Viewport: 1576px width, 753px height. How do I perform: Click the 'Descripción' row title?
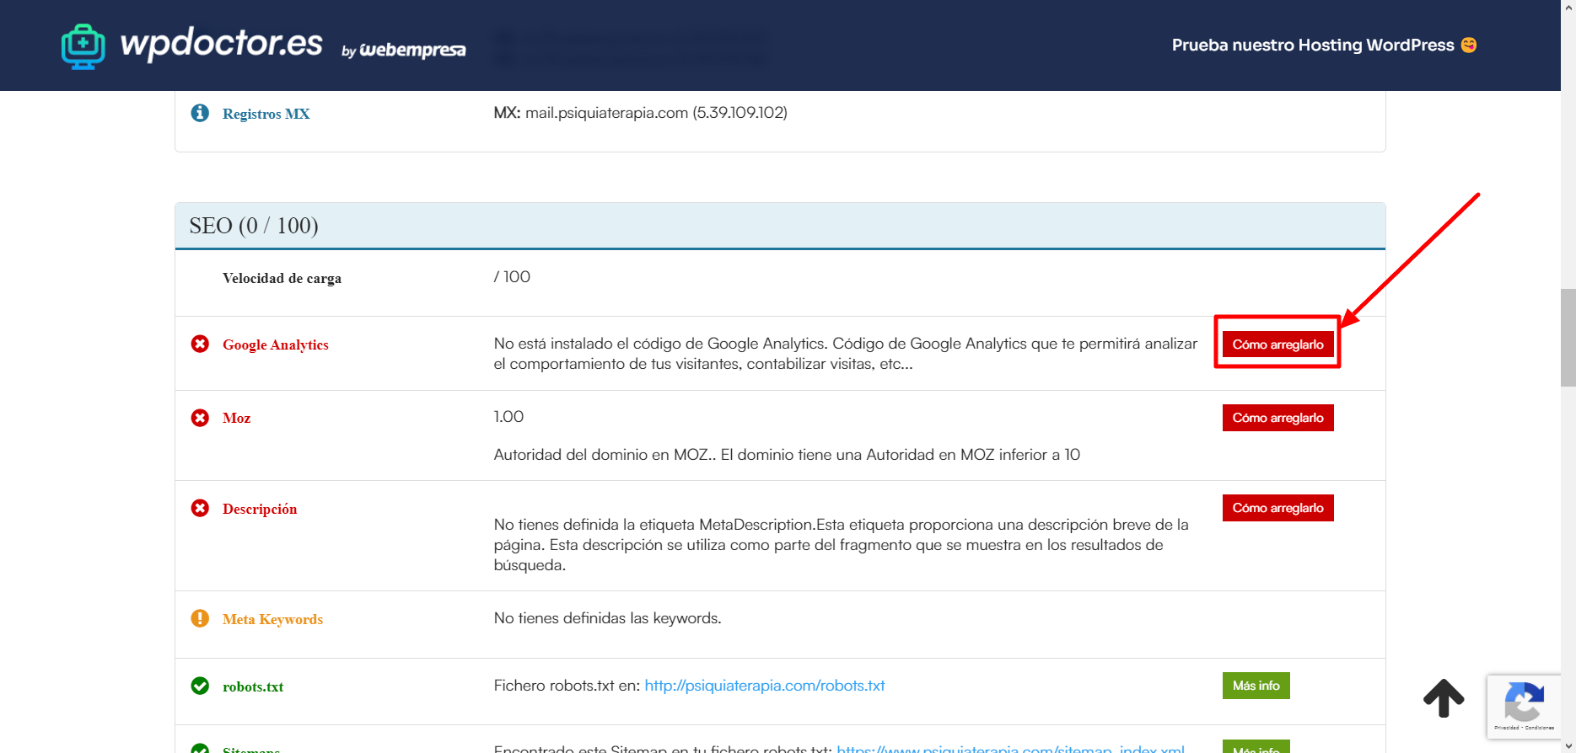pyautogui.click(x=260, y=509)
